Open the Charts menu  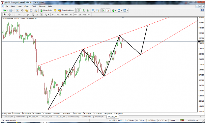[27, 6]
